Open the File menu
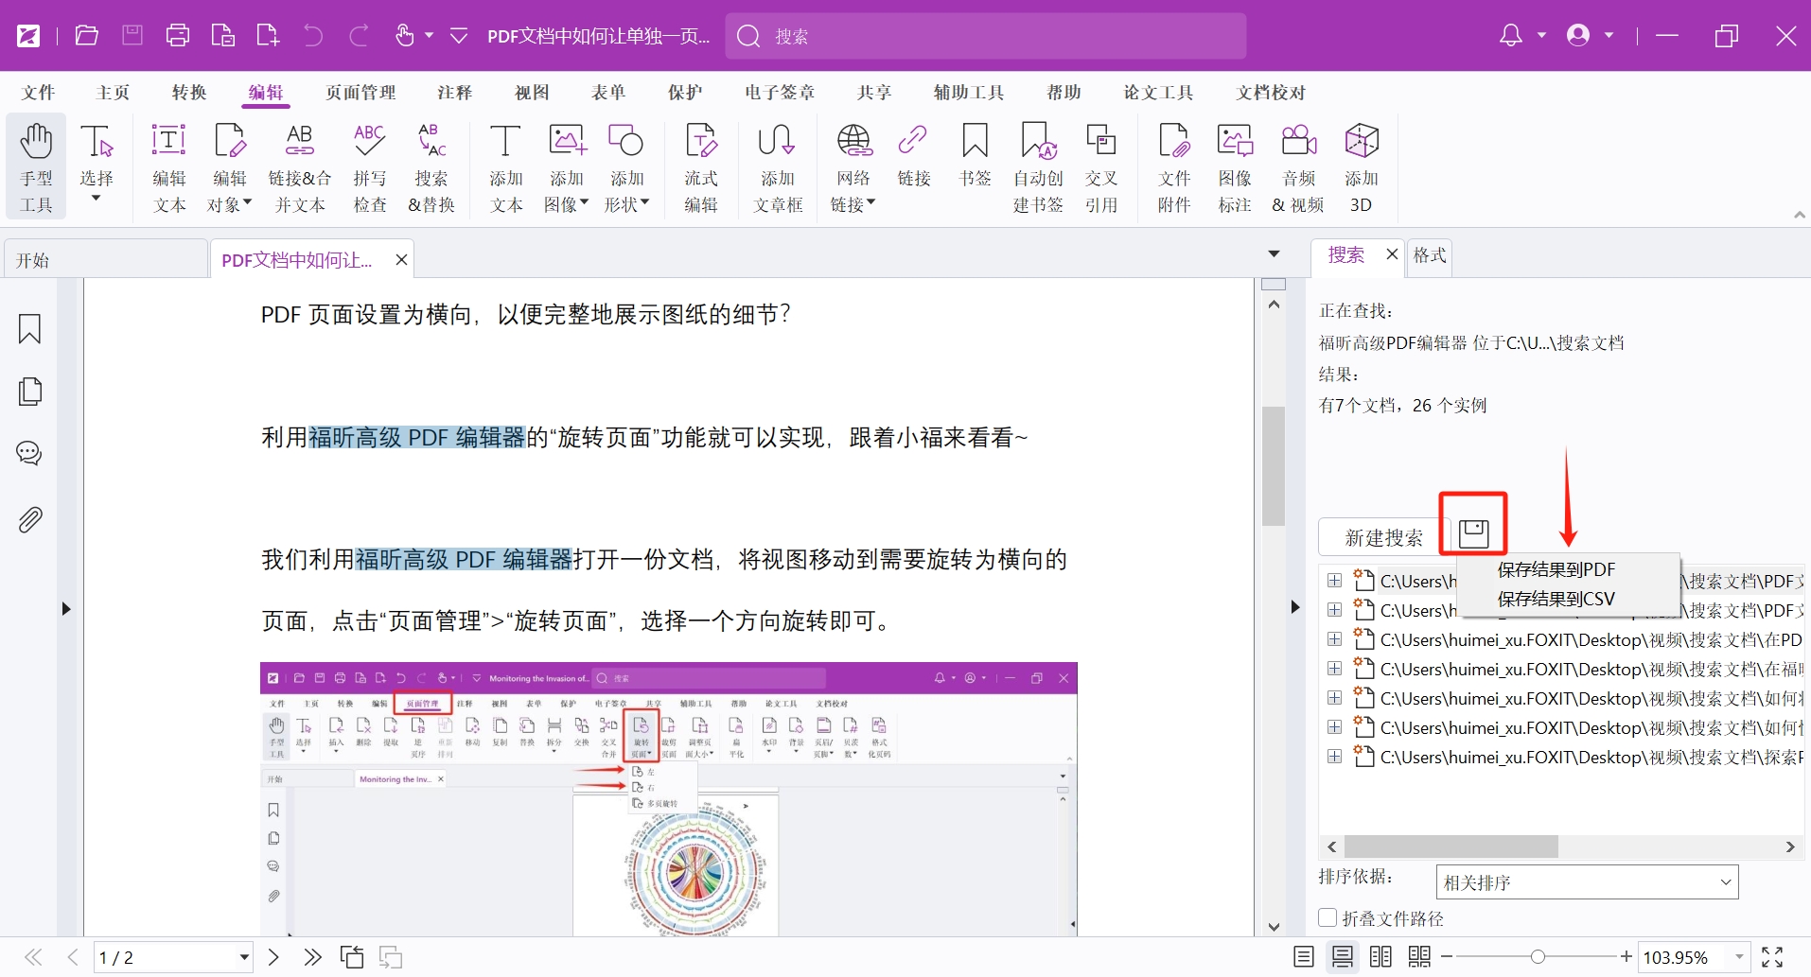 tap(38, 93)
